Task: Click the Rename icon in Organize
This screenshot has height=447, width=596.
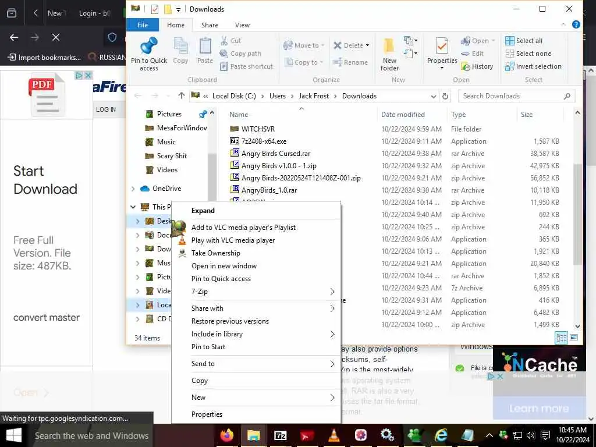Action: 338,62
